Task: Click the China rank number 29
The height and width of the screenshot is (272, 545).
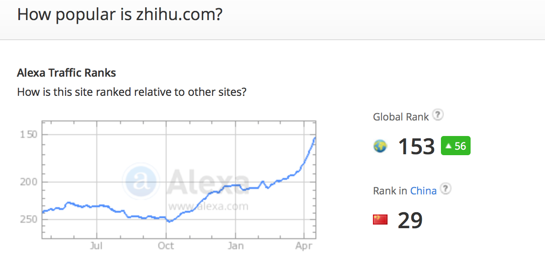Action: [x=410, y=220]
